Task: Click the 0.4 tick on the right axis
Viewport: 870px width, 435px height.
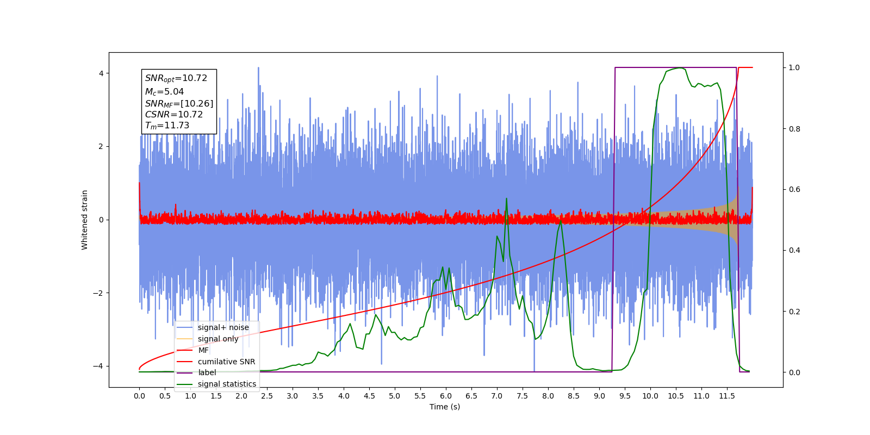Action: pyautogui.click(x=794, y=250)
